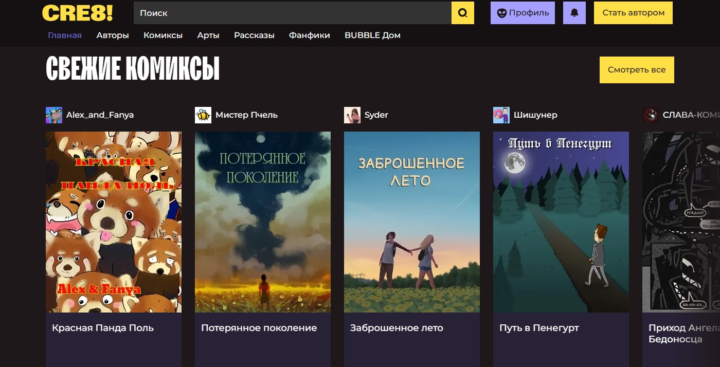Open author name Alex_and_Fanya
This screenshot has width=720, height=367.
pyautogui.click(x=100, y=115)
